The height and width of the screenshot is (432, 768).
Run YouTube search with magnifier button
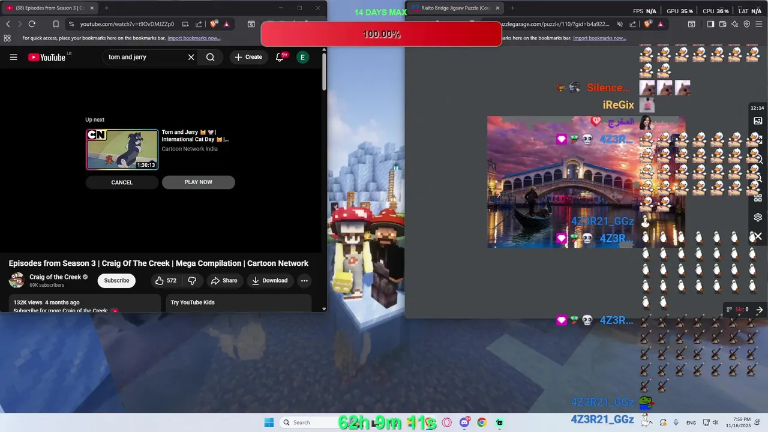pos(210,57)
